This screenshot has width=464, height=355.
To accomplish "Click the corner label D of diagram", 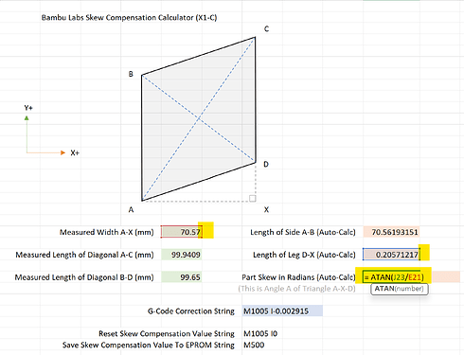I will click(266, 165).
